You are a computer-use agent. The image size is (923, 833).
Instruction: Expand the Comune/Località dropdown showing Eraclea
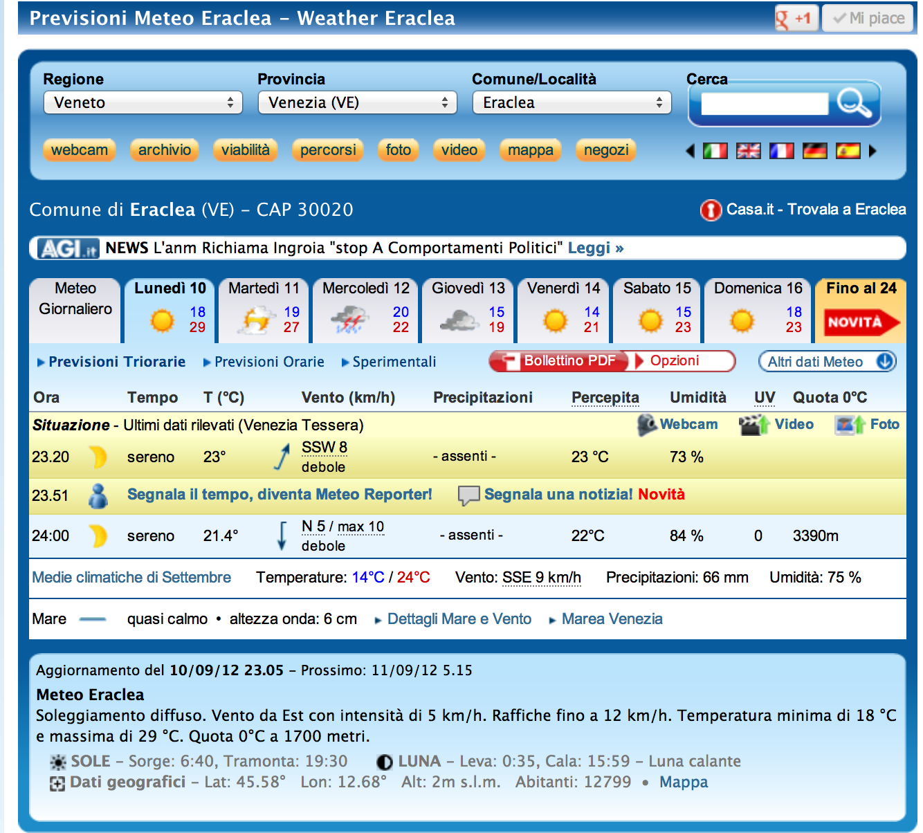(572, 102)
